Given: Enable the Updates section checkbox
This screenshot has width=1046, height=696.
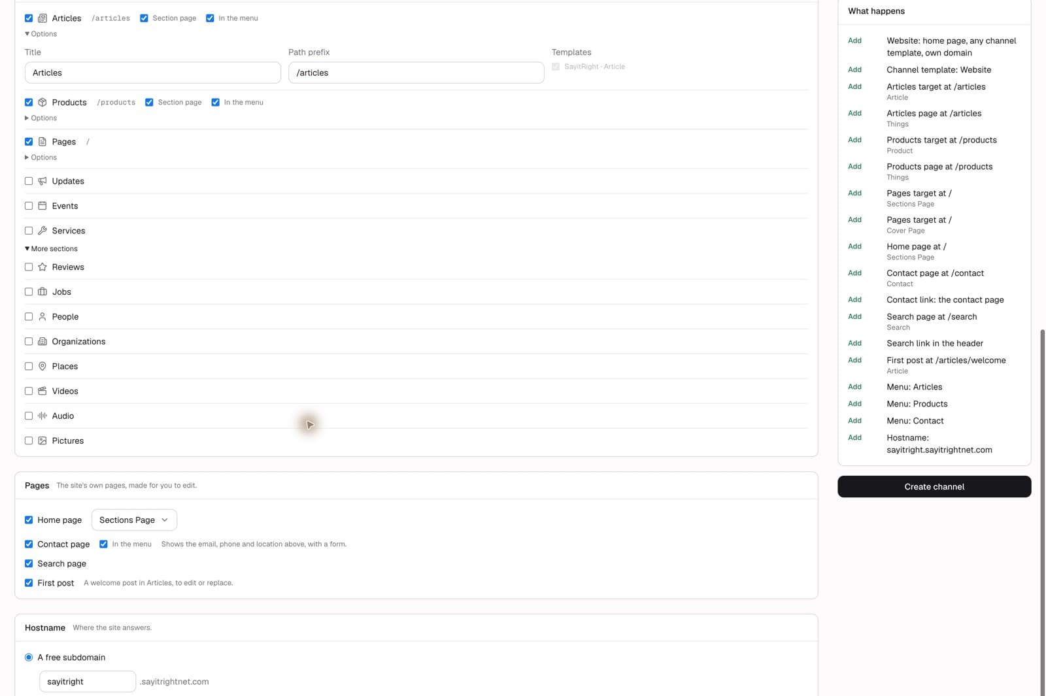Looking at the screenshot, I should [29, 181].
